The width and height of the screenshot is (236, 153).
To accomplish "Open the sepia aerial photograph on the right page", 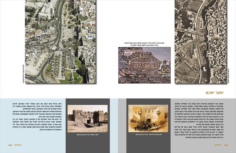I will click(201, 41).
